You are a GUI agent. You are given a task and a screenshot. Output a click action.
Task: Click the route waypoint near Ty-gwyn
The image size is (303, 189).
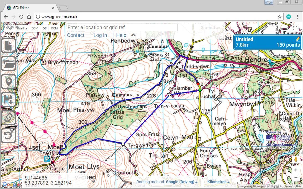coord(123,144)
